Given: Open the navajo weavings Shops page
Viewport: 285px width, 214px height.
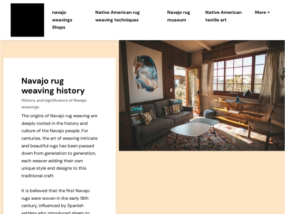Looking at the screenshot, I should point(62,20).
